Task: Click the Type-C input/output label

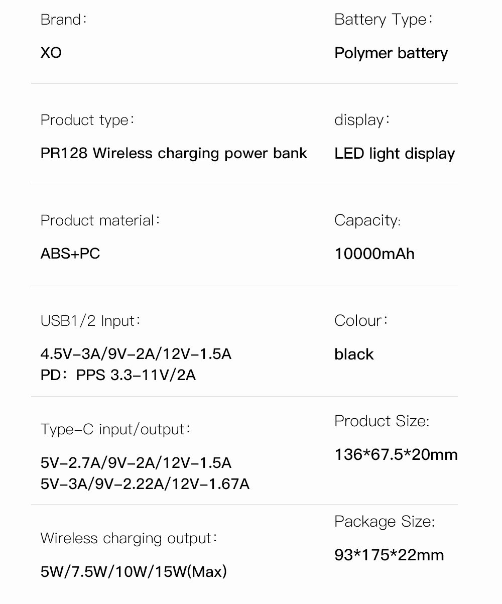Action: 115,430
